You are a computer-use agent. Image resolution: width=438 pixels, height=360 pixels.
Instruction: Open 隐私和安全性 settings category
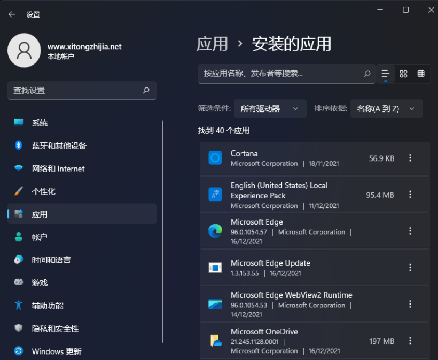82,329
